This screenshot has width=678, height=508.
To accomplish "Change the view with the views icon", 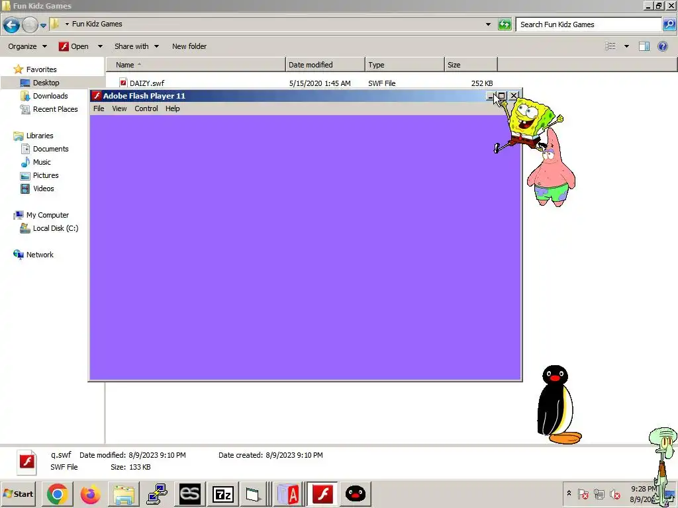I will click(x=610, y=46).
